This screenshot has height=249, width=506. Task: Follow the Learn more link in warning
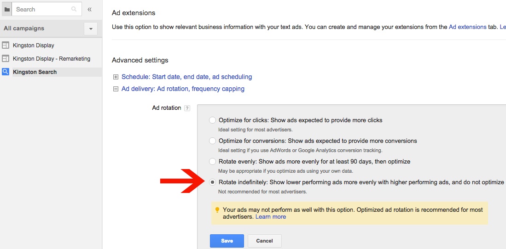click(x=271, y=217)
